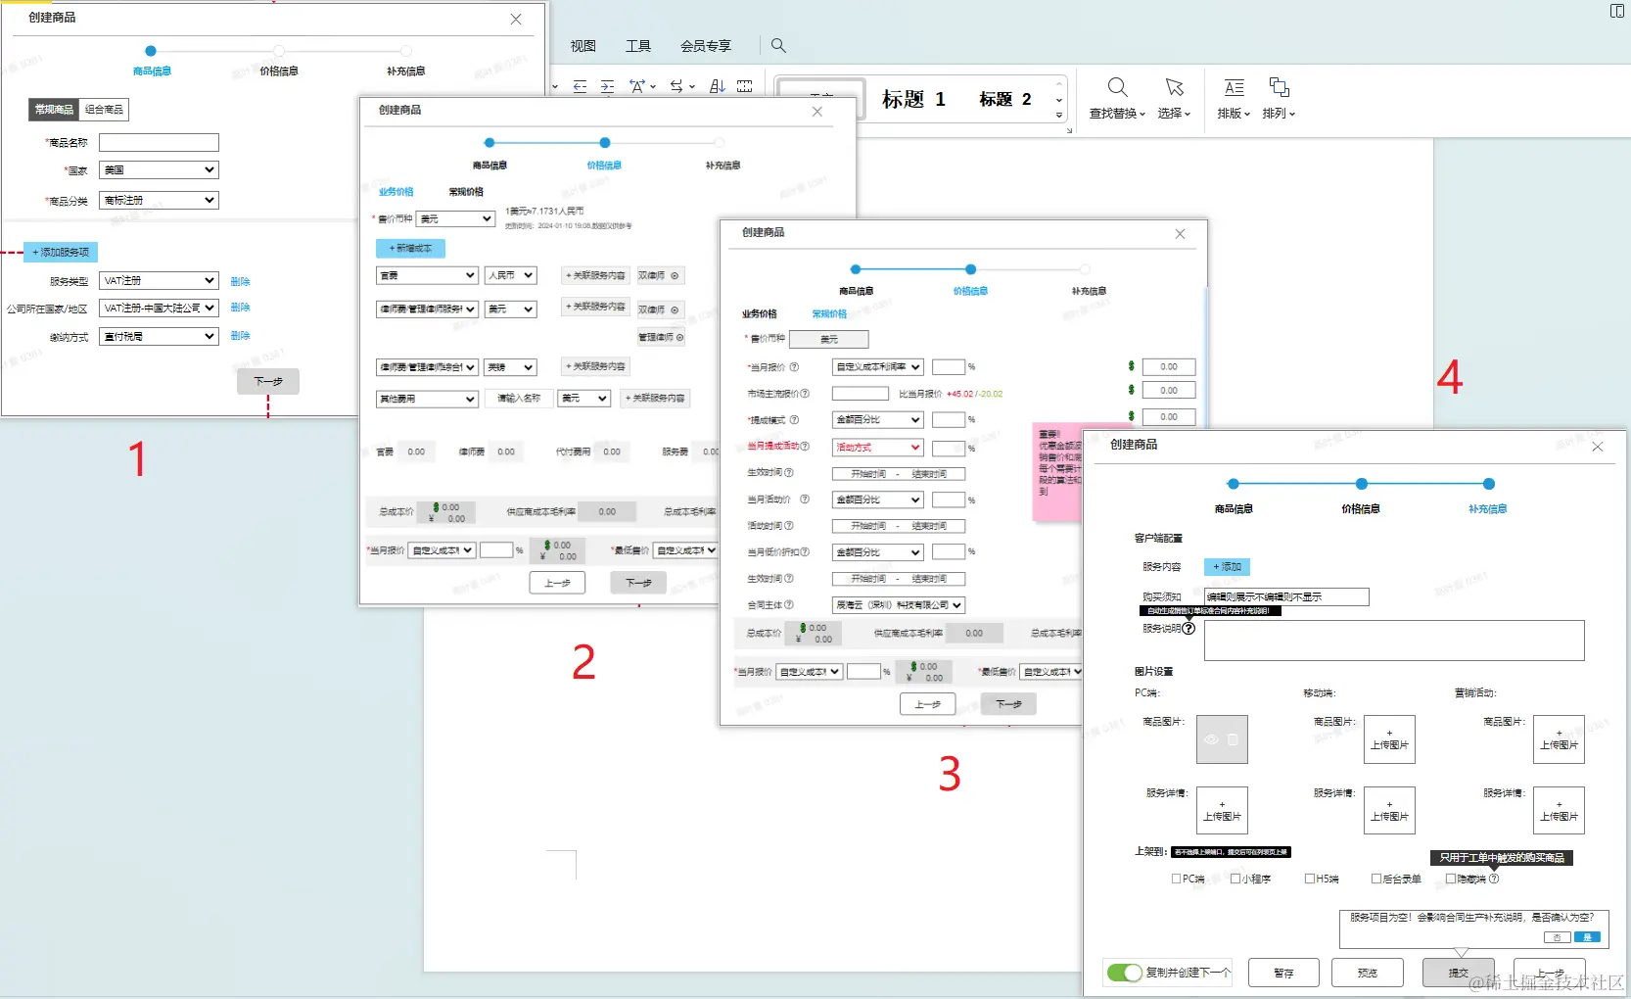Tick the 小程序 checkbox
This screenshot has width=1631, height=999.
click(1235, 879)
